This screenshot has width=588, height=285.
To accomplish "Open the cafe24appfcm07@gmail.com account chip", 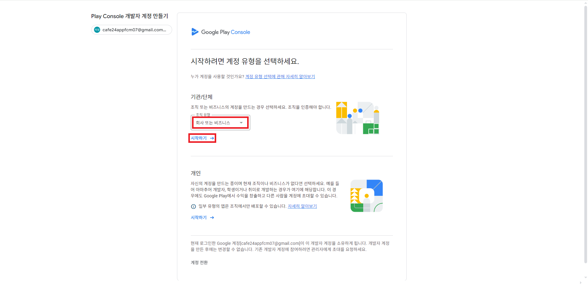I will click(x=131, y=30).
